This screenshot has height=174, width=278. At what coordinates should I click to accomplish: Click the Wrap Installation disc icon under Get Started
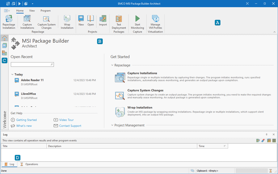coord(120,112)
